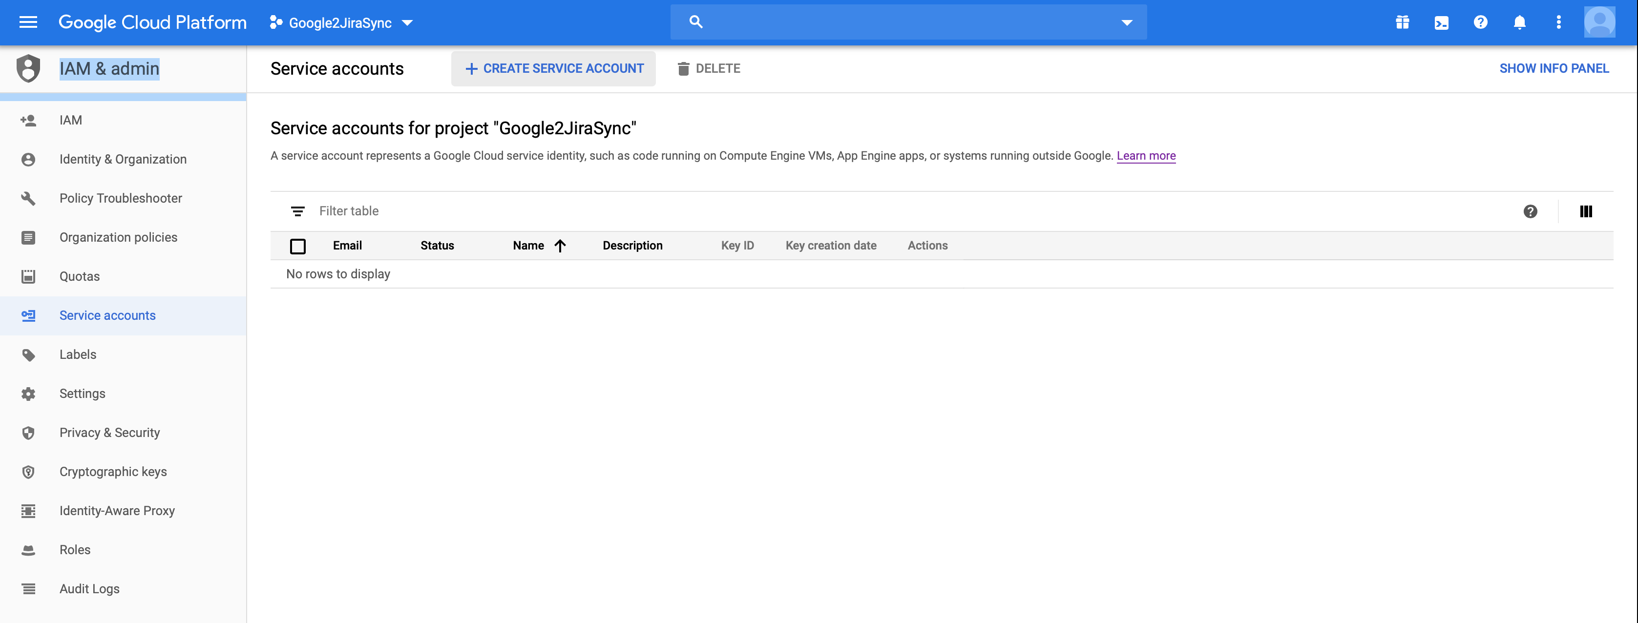The image size is (1638, 623).
Task: Tick the select-all checkbox in table header
Action: [x=297, y=246]
